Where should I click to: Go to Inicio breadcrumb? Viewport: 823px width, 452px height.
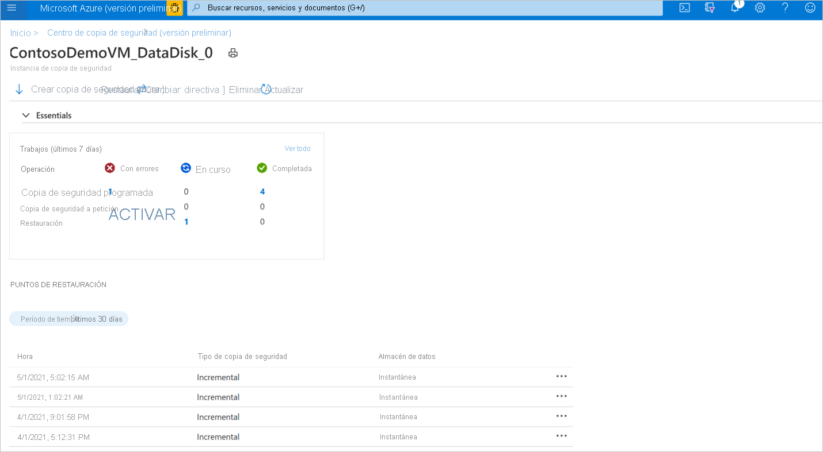[21, 33]
